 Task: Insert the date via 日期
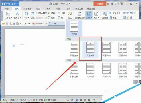click(61, 13)
